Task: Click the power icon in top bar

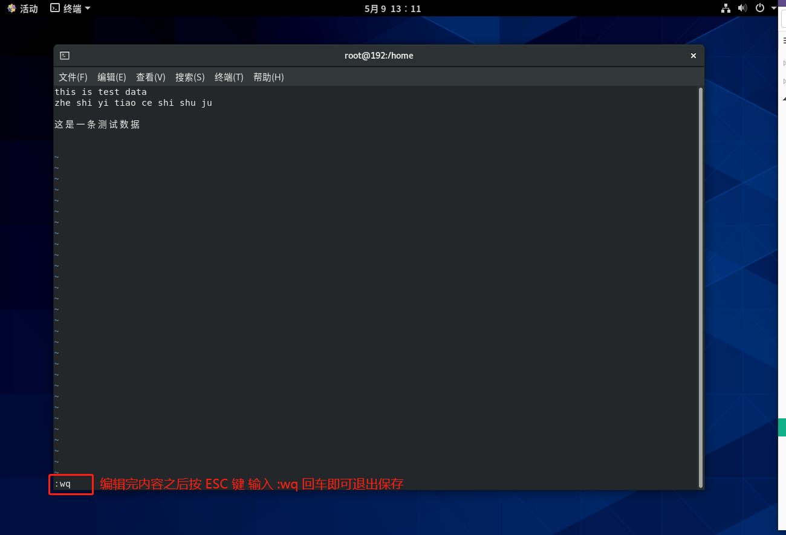Action: pos(761,8)
